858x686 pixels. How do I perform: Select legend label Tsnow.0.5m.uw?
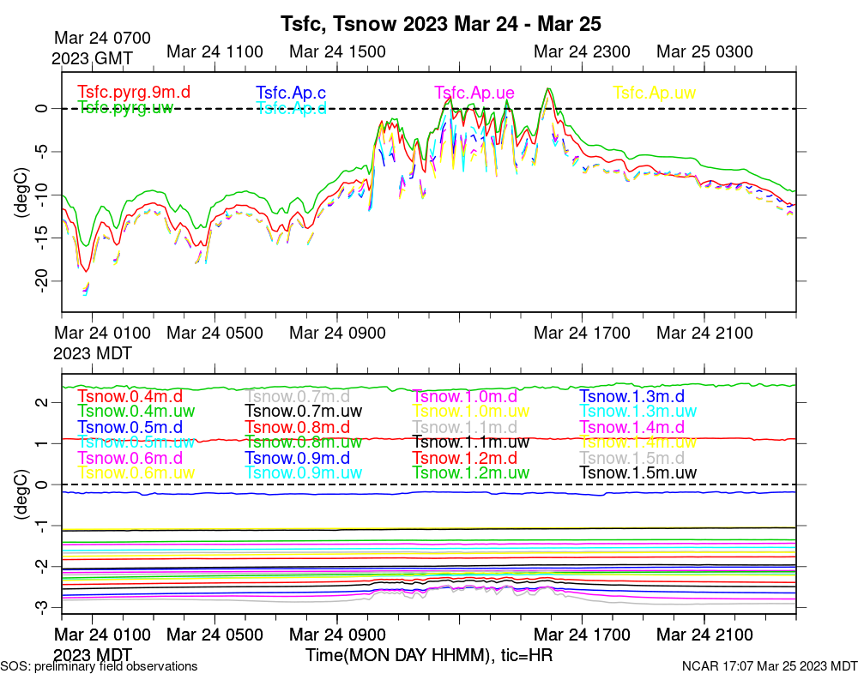coord(136,442)
